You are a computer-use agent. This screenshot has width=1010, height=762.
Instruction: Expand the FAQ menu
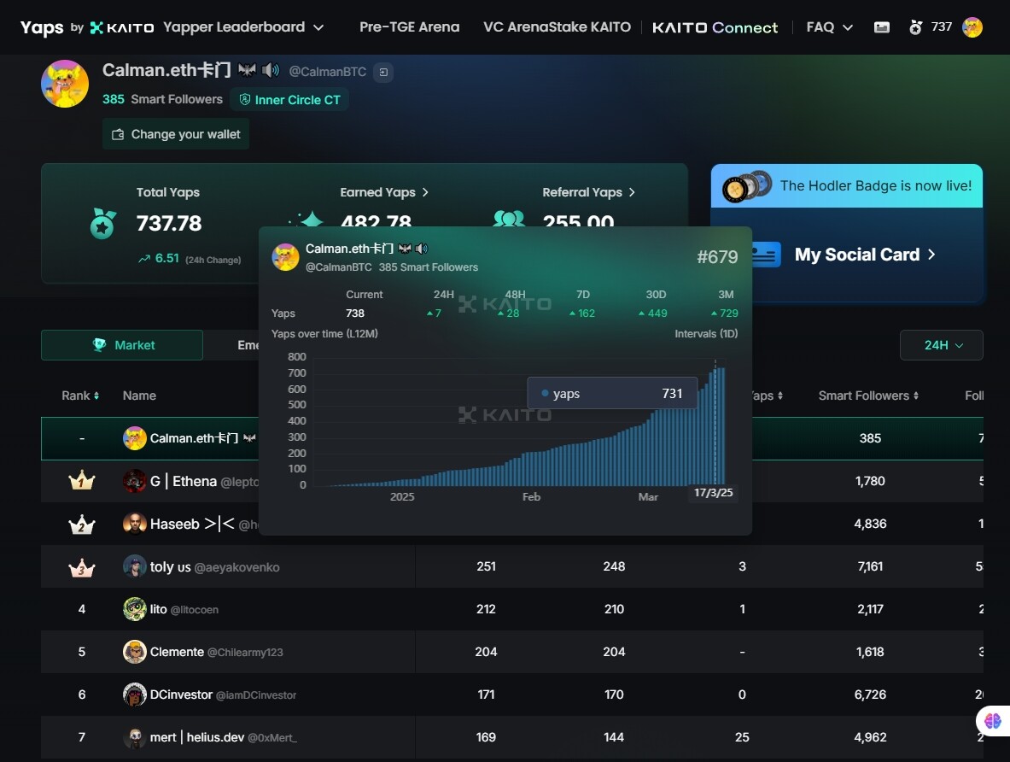click(x=830, y=27)
